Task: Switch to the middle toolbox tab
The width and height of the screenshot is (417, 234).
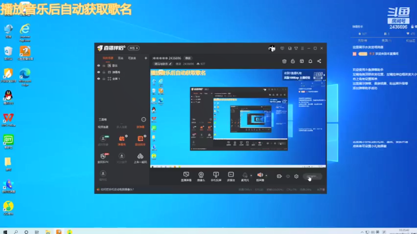Action: click(121, 127)
